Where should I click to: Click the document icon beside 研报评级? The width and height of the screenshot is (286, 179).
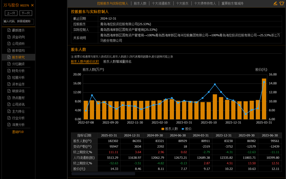click(9, 91)
